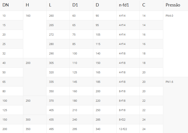Screen dimensions: 188x133
Task: Select the PN1.6 pressure cell
Action: click(x=169, y=82)
